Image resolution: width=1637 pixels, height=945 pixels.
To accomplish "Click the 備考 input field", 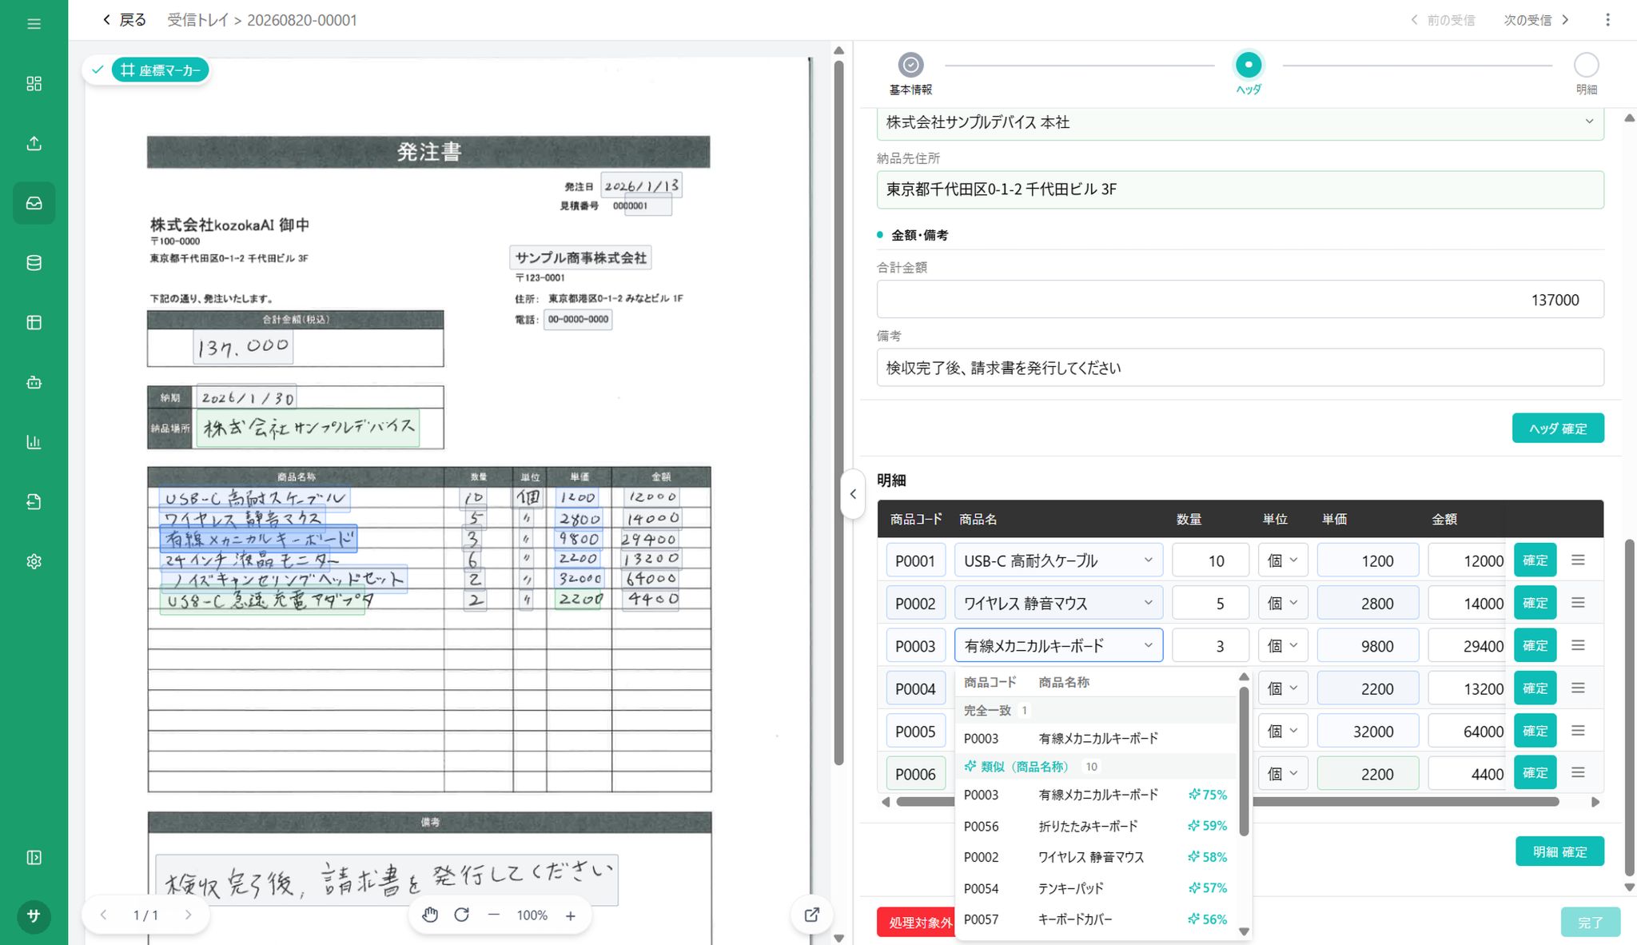I will (x=1240, y=368).
